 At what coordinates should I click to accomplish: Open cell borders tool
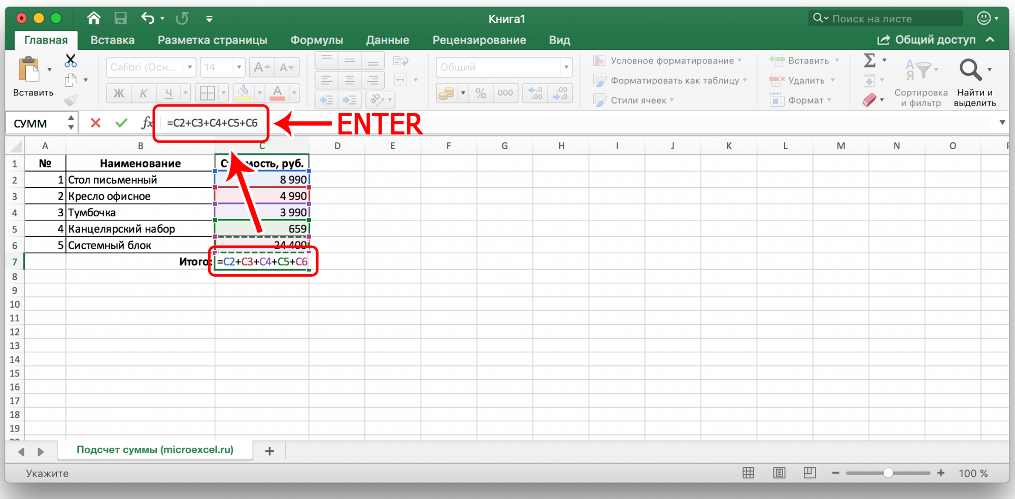(x=207, y=93)
